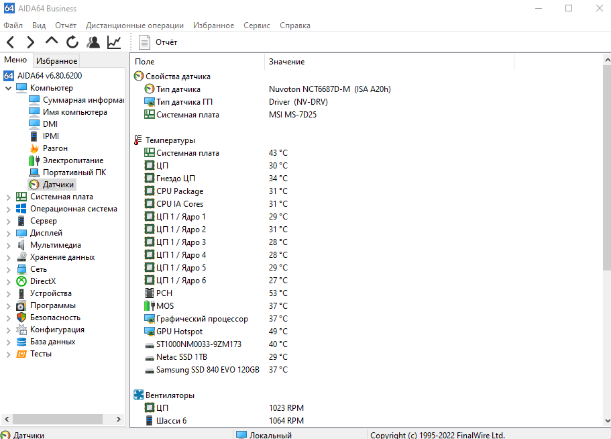Click the Безопасность shield icon
This screenshot has height=439, width=611.
click(x=21, y=318)
